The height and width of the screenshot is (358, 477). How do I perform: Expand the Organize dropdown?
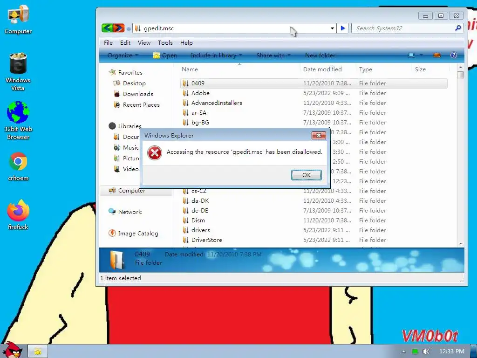(123, 55)
